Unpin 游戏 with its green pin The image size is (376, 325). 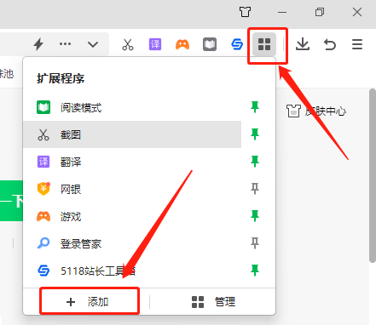255,216
